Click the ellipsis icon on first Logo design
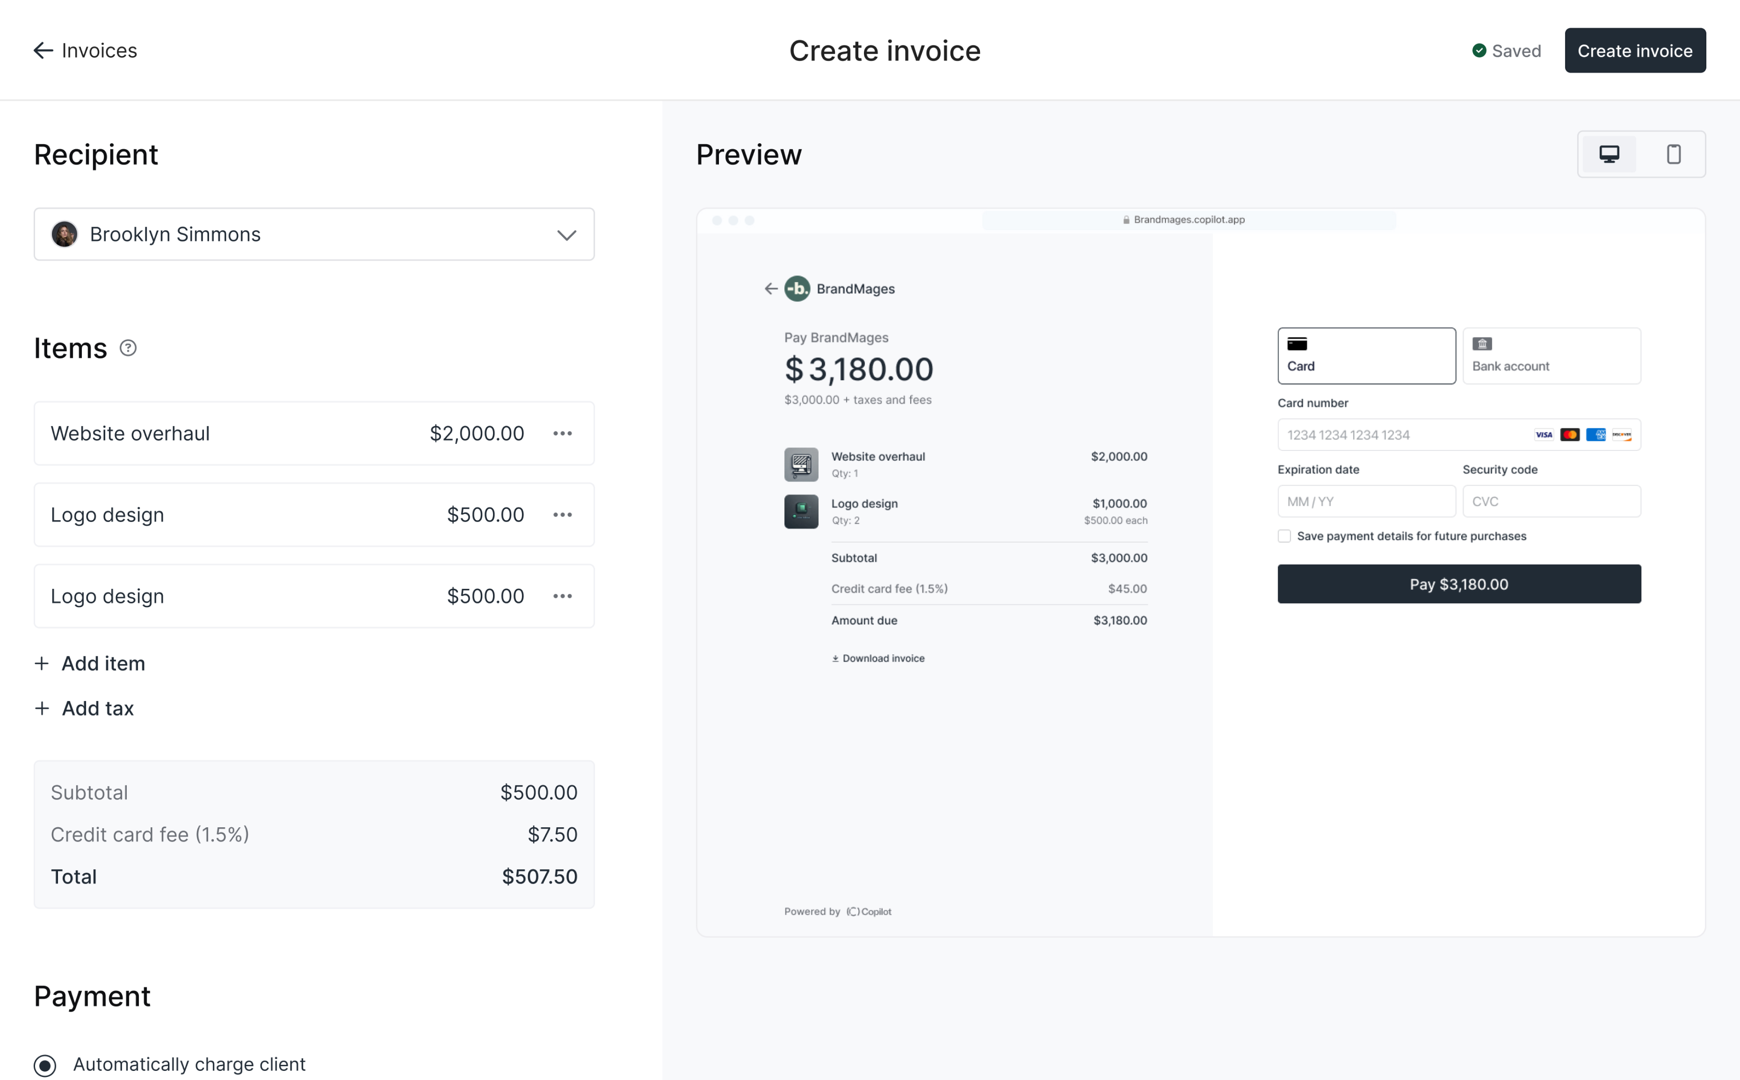The height and width of the screenshot is (1080, 1740). pos(563,514)
